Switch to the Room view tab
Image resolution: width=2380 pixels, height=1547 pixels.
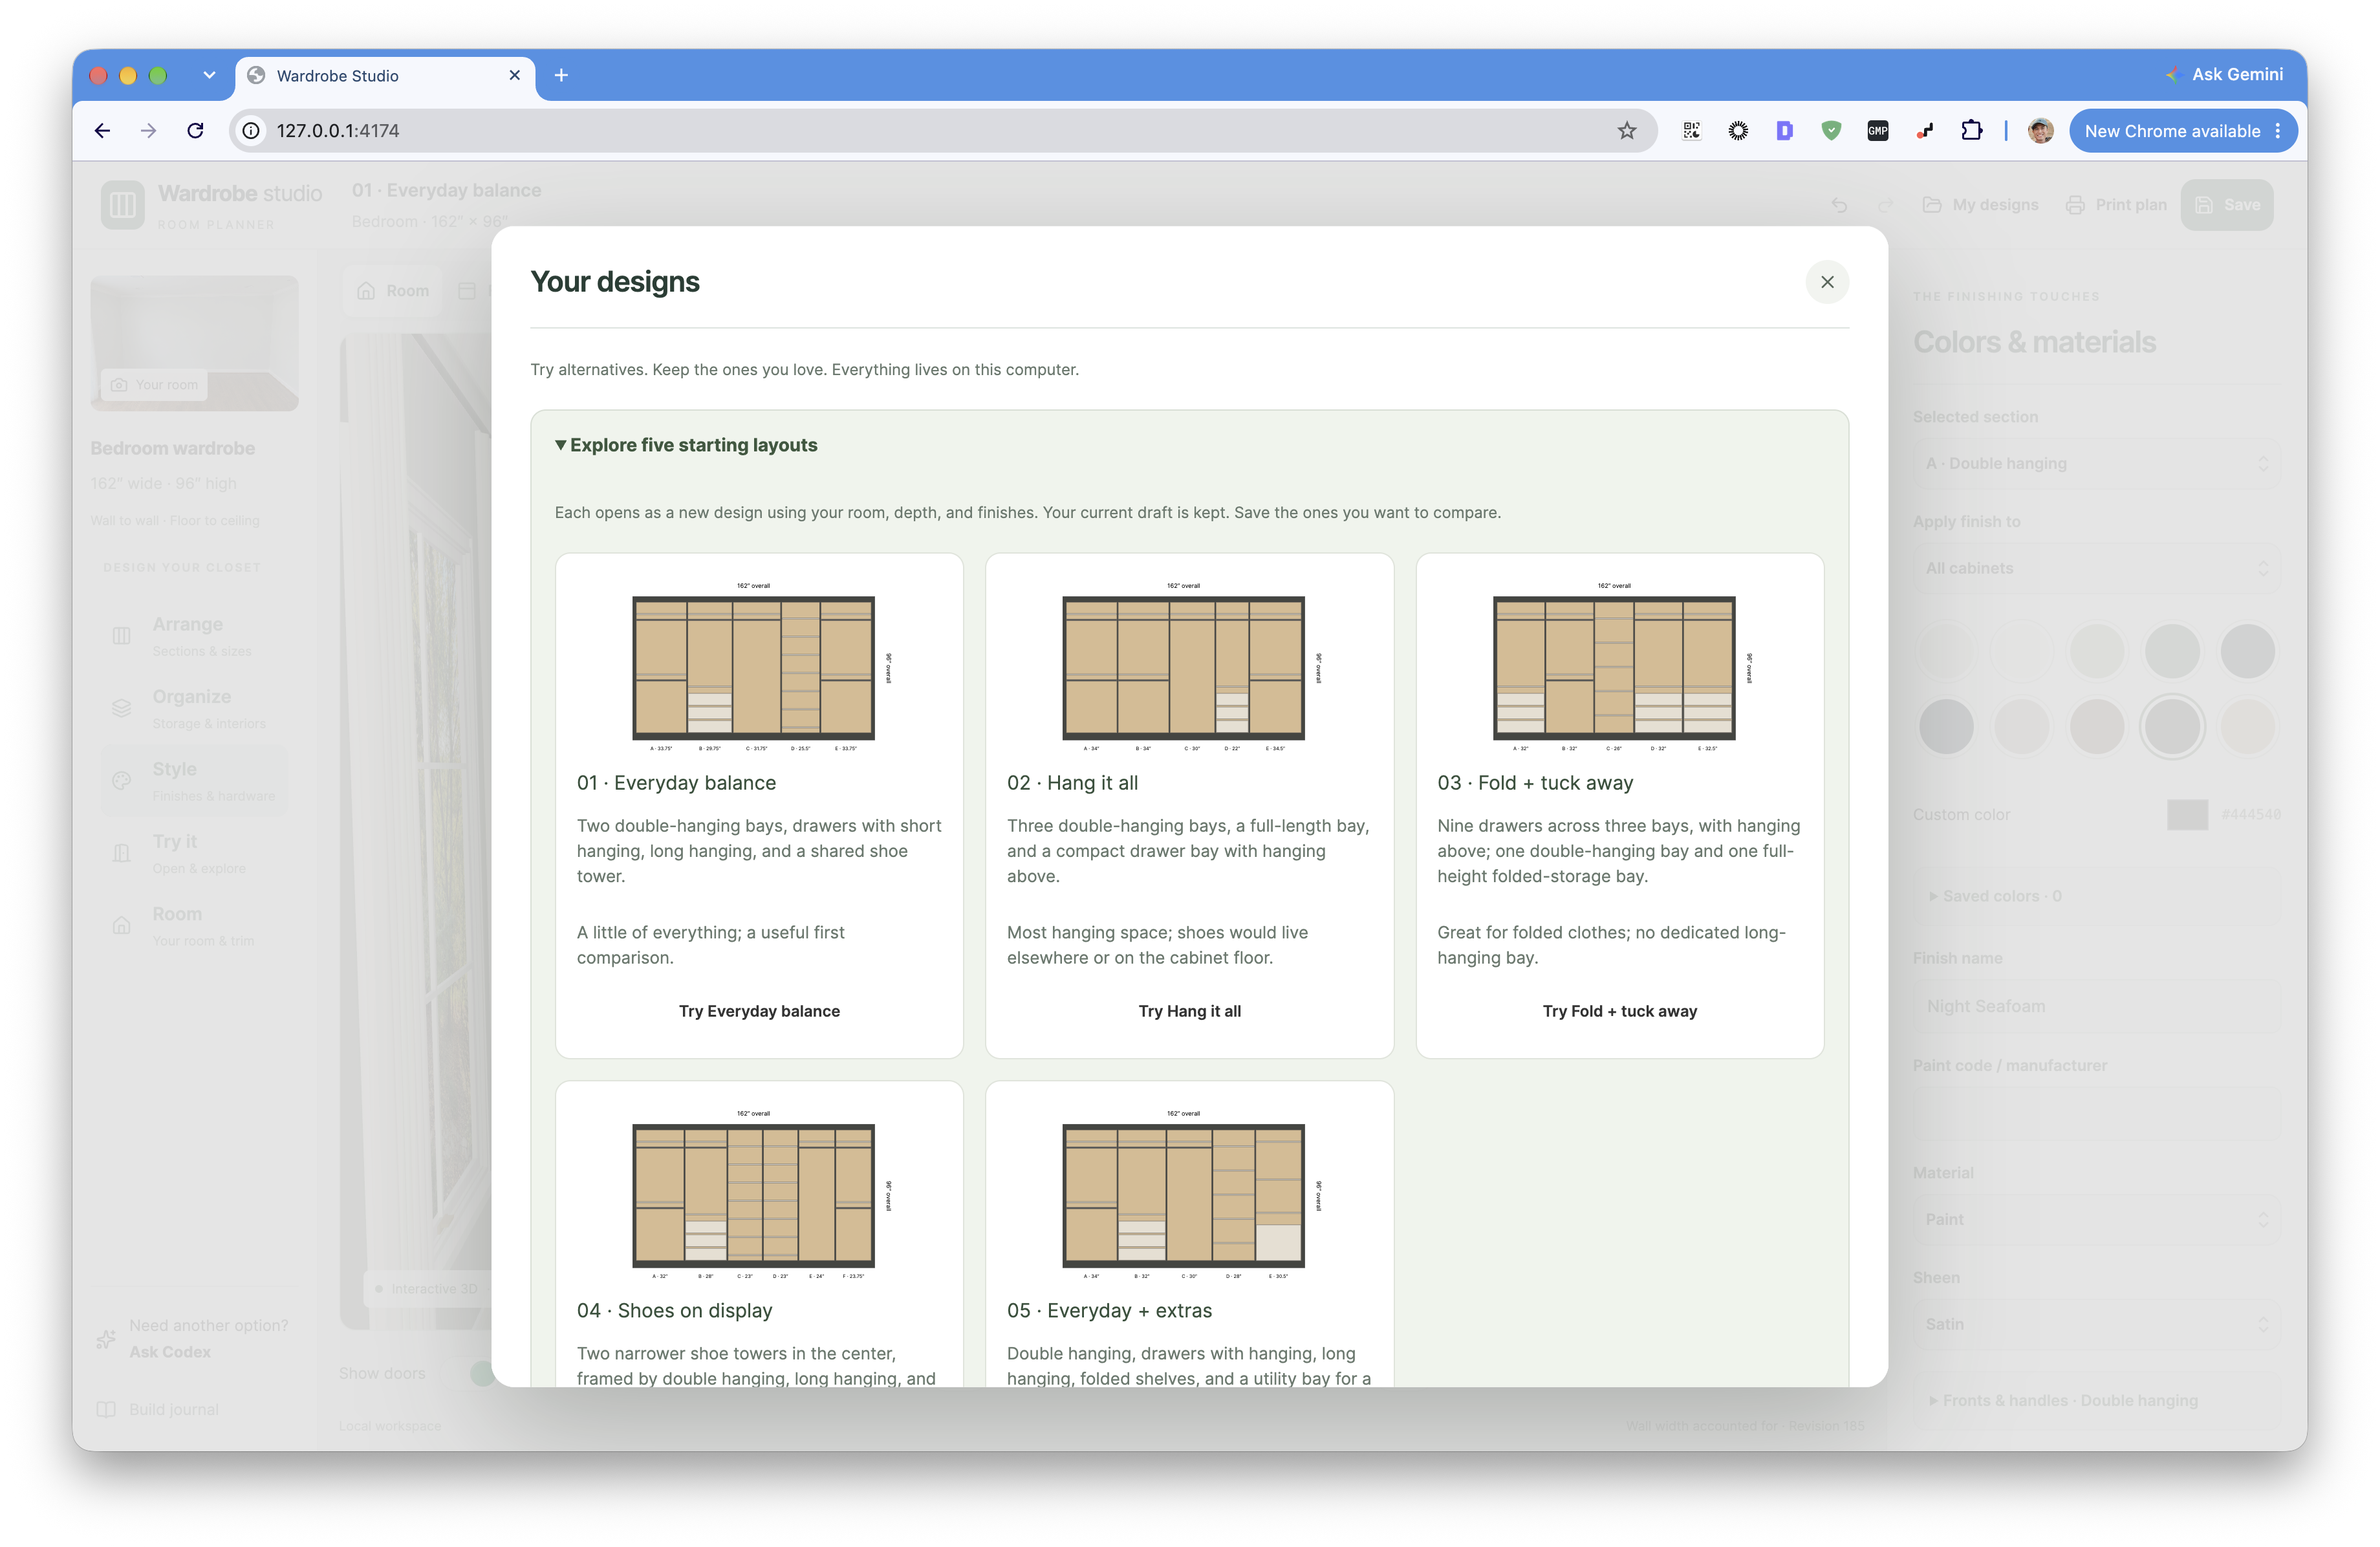pyautogui.click(x=393, y=291)
